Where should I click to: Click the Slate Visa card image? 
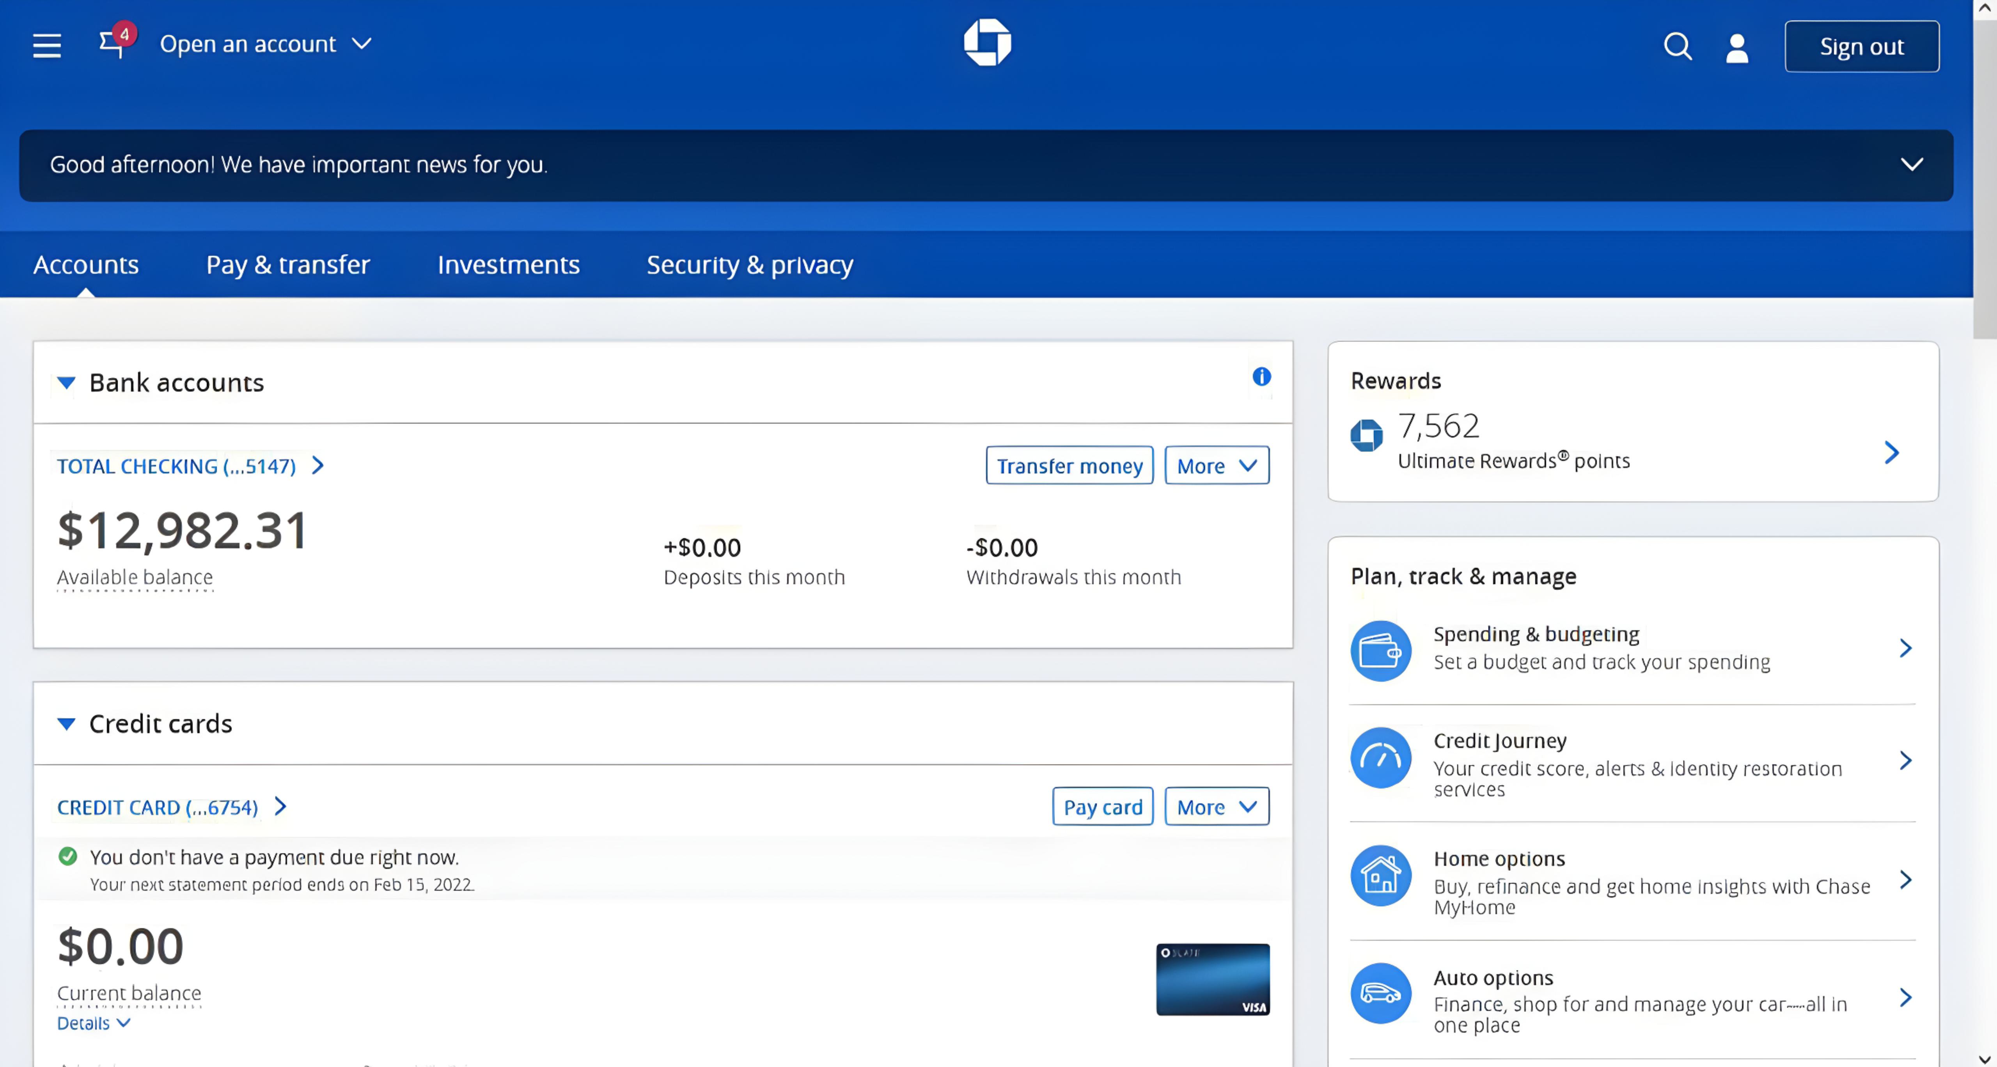(x=1213, y=979)
